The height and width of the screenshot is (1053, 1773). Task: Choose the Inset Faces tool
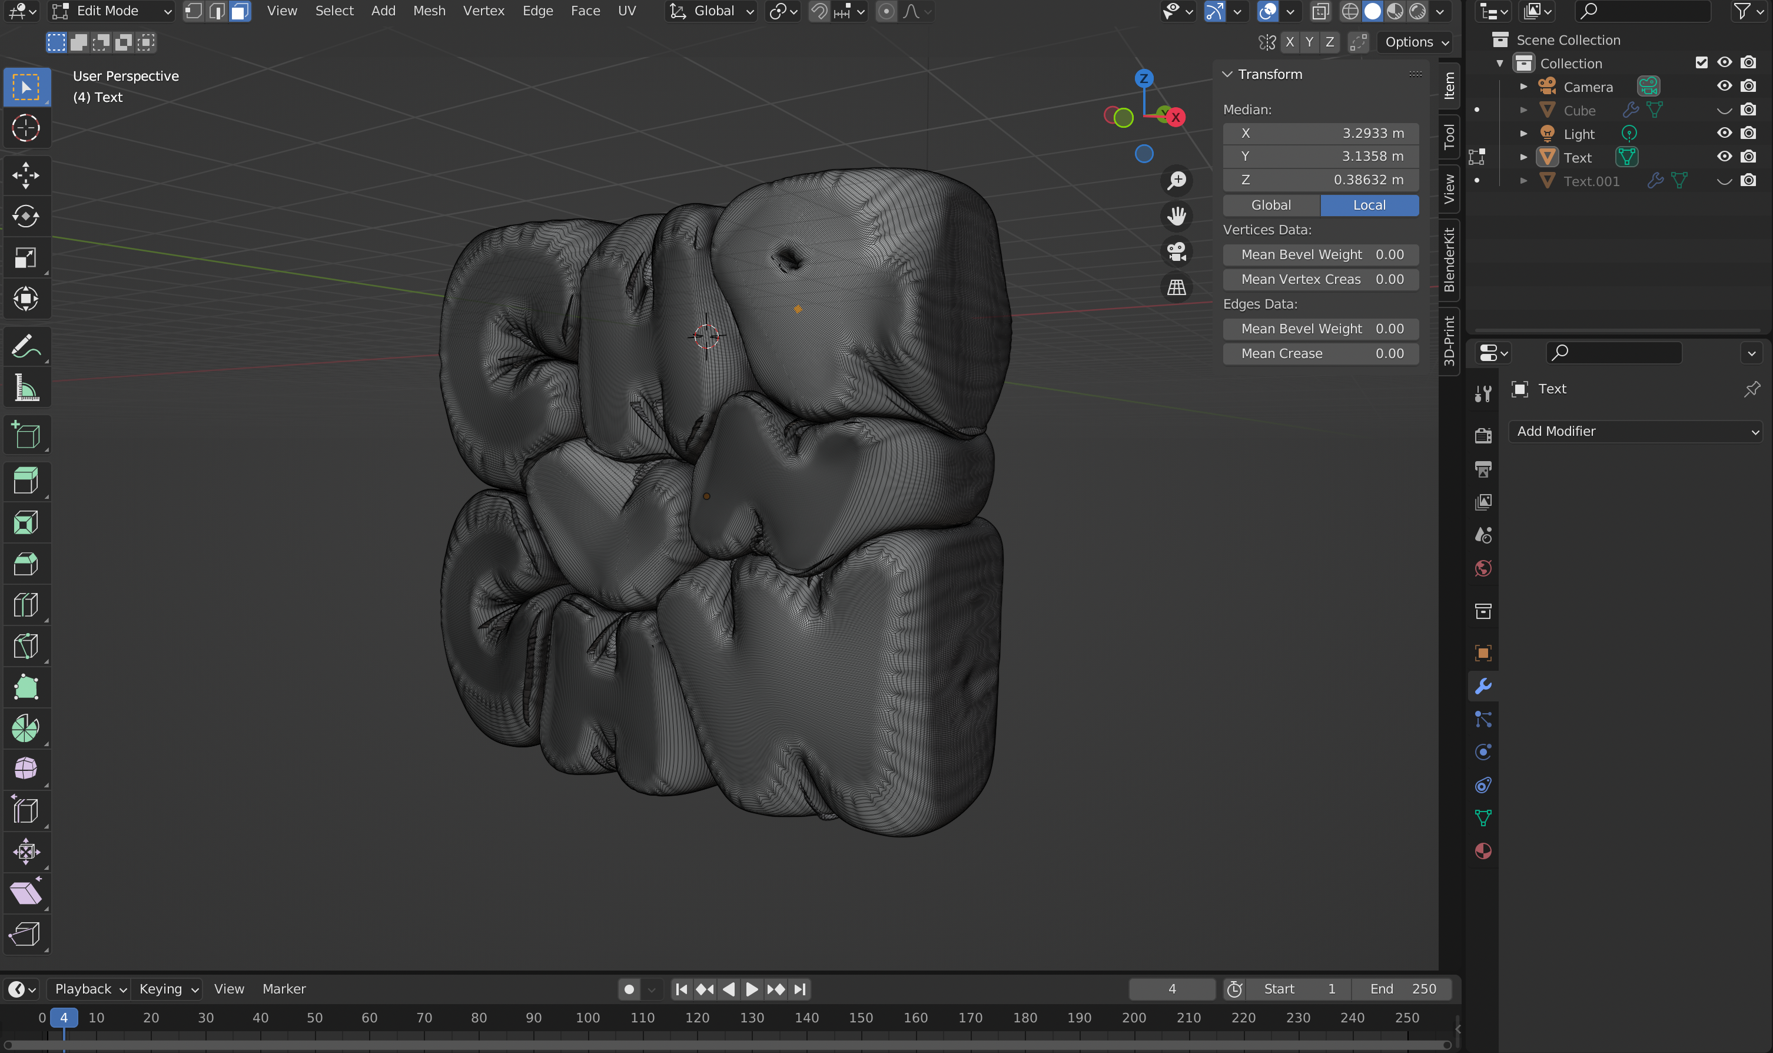(26, 523)
